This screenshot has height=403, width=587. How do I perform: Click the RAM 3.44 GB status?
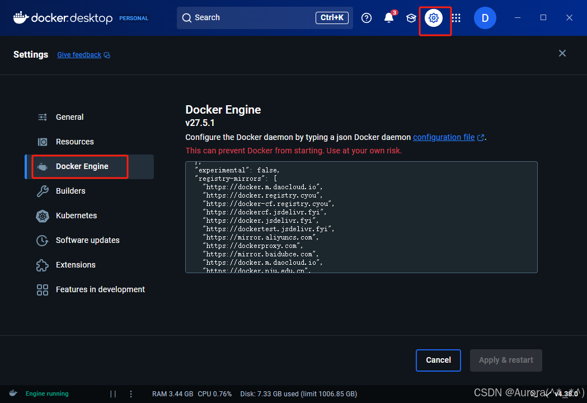click(172, 393)
